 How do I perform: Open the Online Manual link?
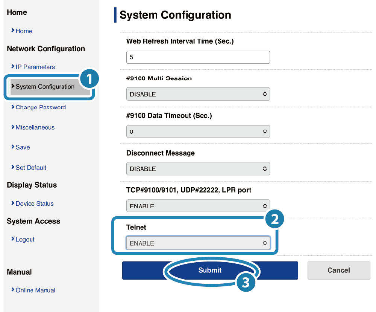pos(35,290)
